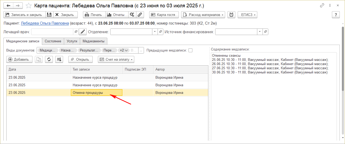Image resolution: width=345 pixels, height=144 pixels.
Task: Refresh the medical records list
Action: [49, 59]
